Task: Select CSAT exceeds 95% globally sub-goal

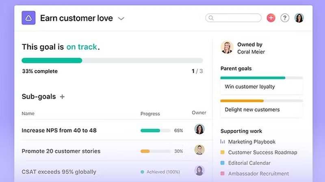Action: [x=59, y=172]
